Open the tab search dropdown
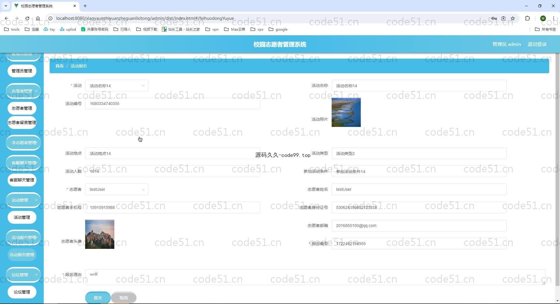Screen dimensions: 560x304 click(x=6, y=6)
